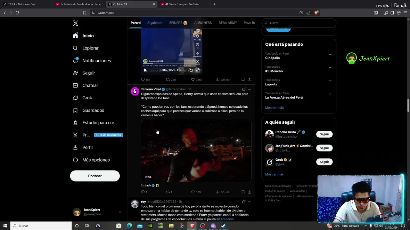Image resolution: width=410 pixels, height=230 pixels.
Task: Switch to Siguiendo tab
Action: point(155,23)
